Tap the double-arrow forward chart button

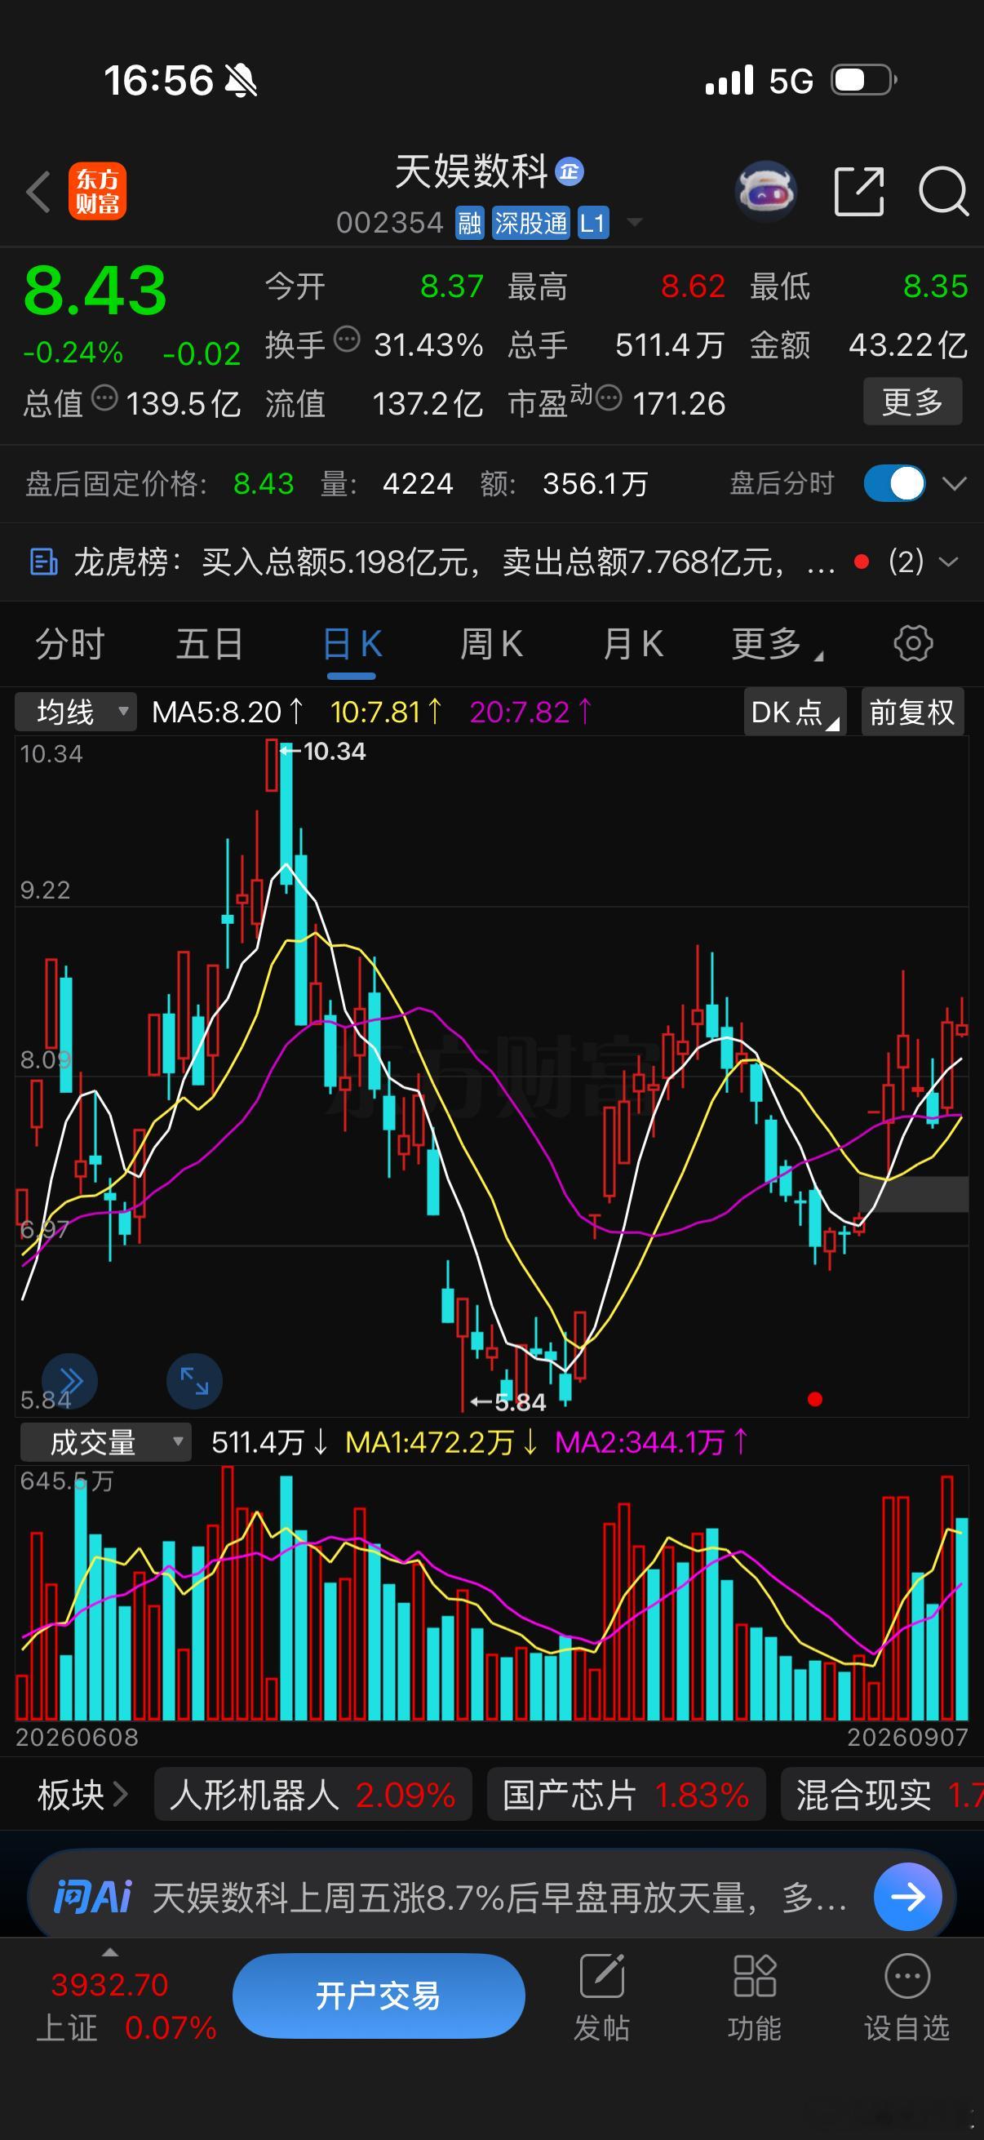69,1381
